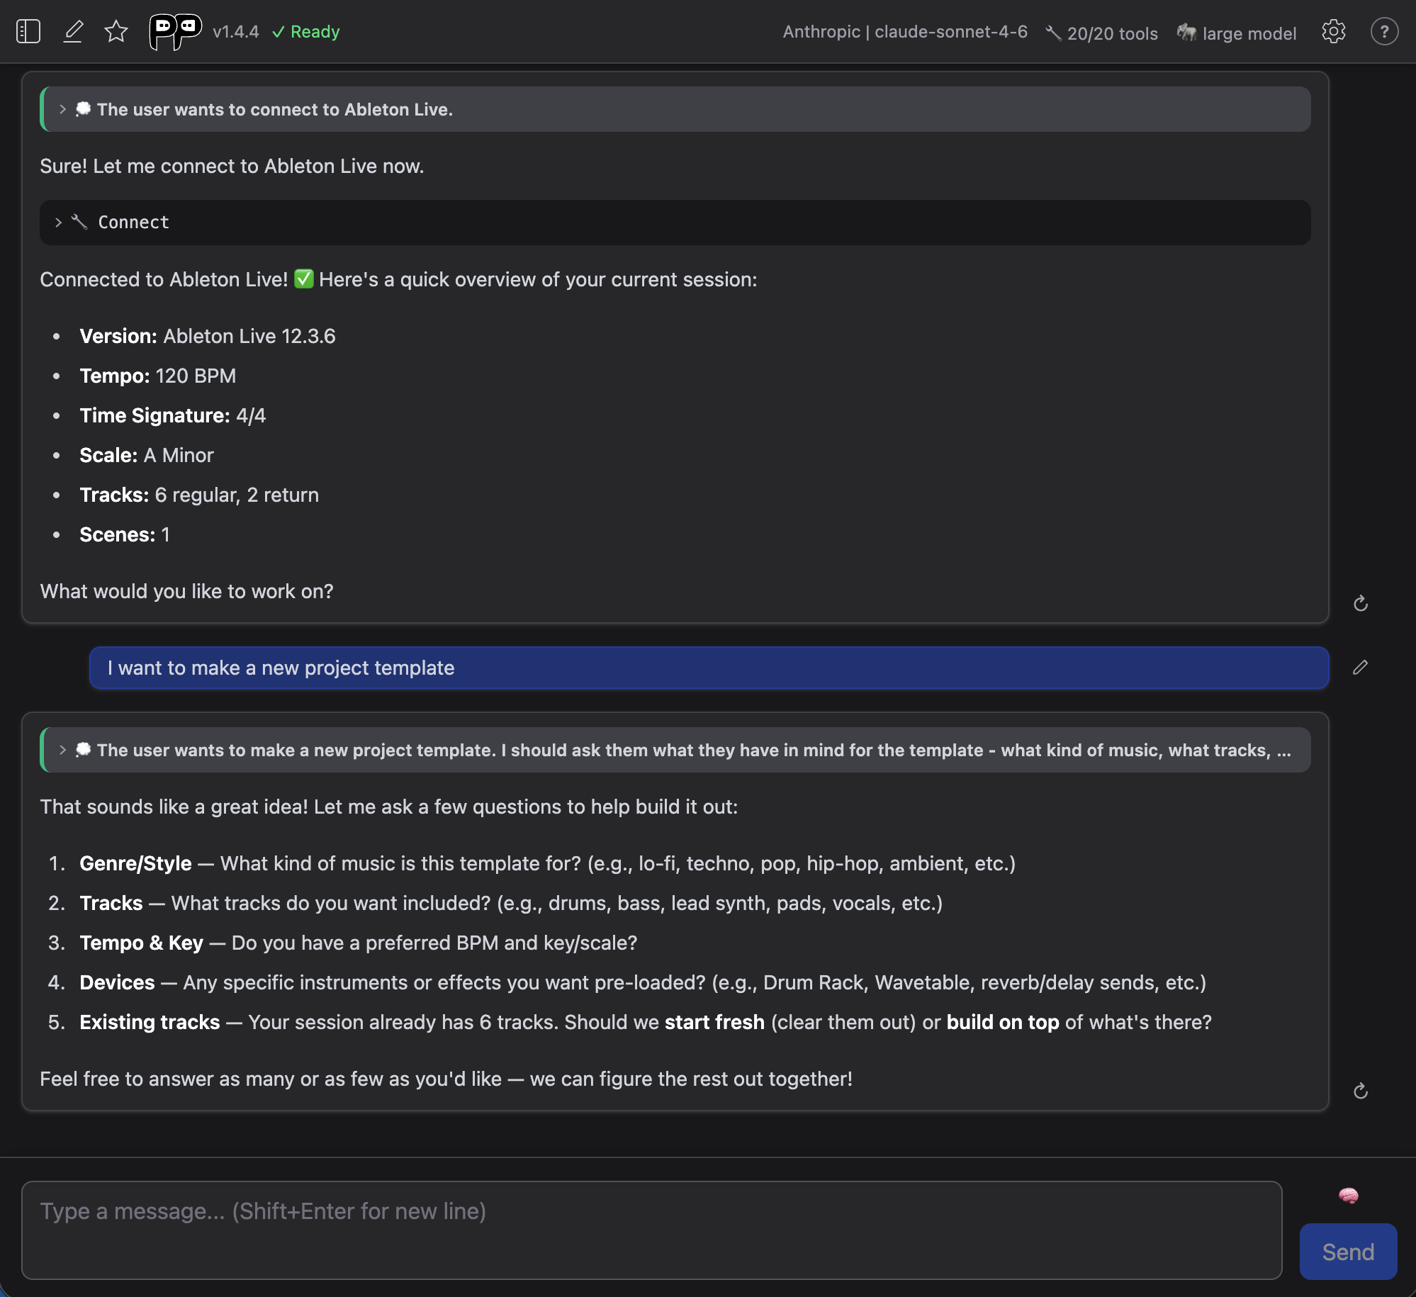Regenerate the first assistant response
1416x1297 pixels.
(1360, 603)
